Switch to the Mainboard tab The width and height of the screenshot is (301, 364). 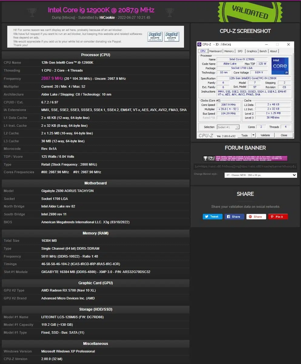click(x=215, y=51)
